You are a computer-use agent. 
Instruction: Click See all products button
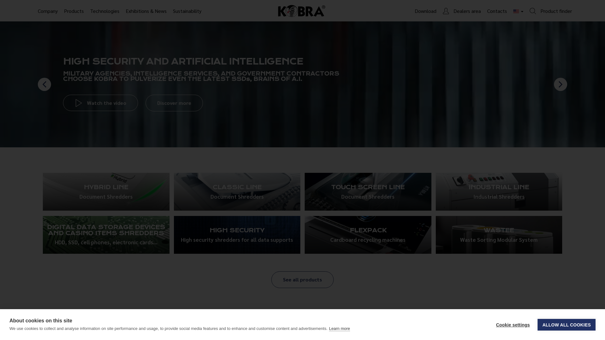click(302, 280)
